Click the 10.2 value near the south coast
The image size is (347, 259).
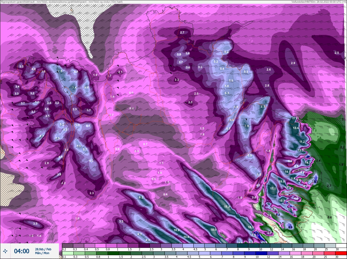176,230
